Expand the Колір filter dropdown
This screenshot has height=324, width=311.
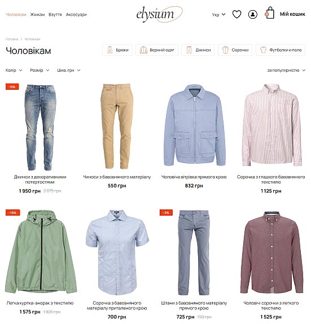14,70
